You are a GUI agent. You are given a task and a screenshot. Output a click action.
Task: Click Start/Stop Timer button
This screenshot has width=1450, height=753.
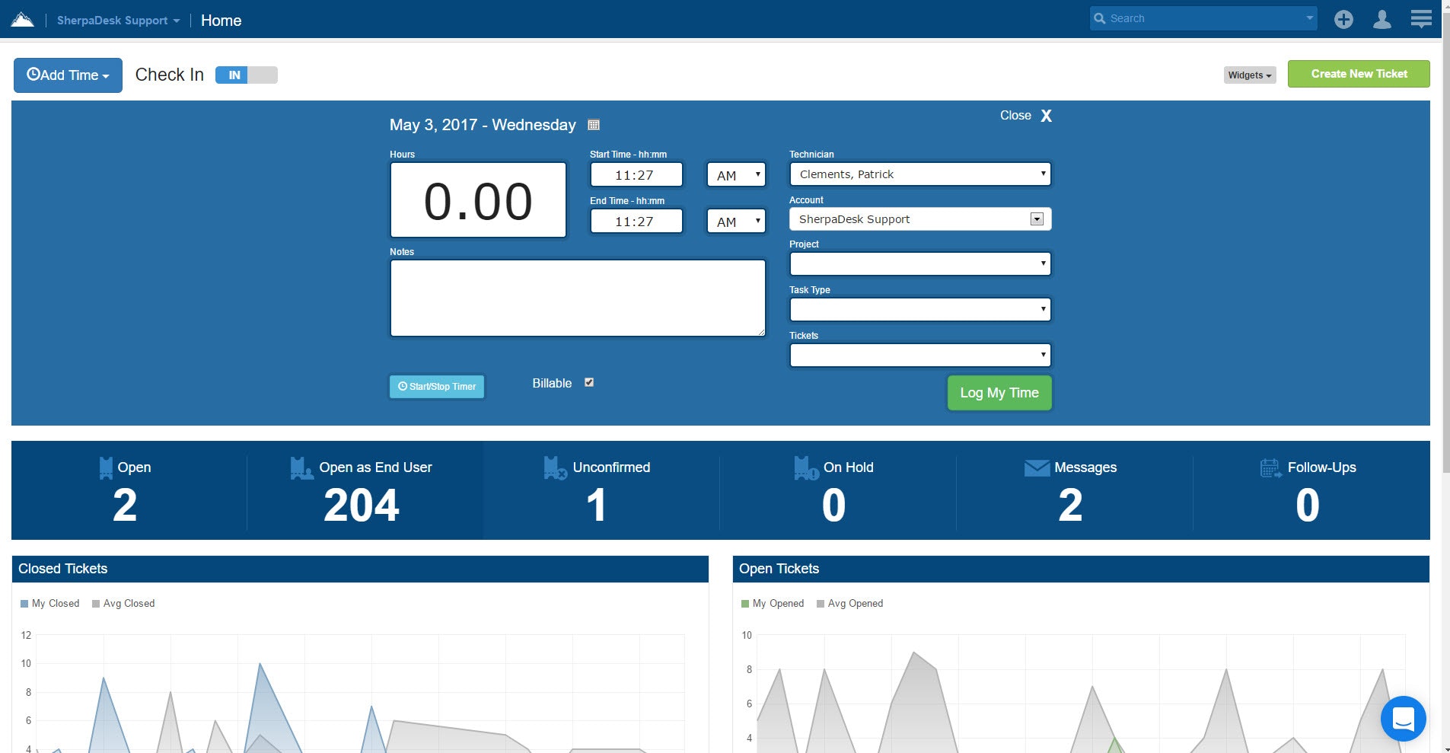pos(437,387)
